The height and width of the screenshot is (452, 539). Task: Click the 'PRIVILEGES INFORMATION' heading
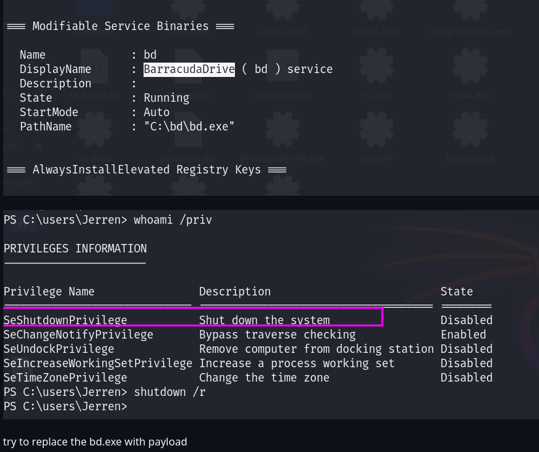[75, 249]
